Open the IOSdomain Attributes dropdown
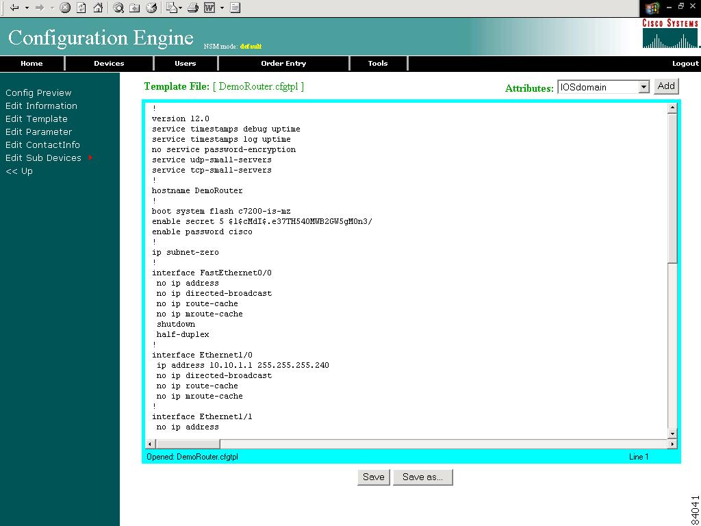701x526 pixels. click(x=603, y=87)
